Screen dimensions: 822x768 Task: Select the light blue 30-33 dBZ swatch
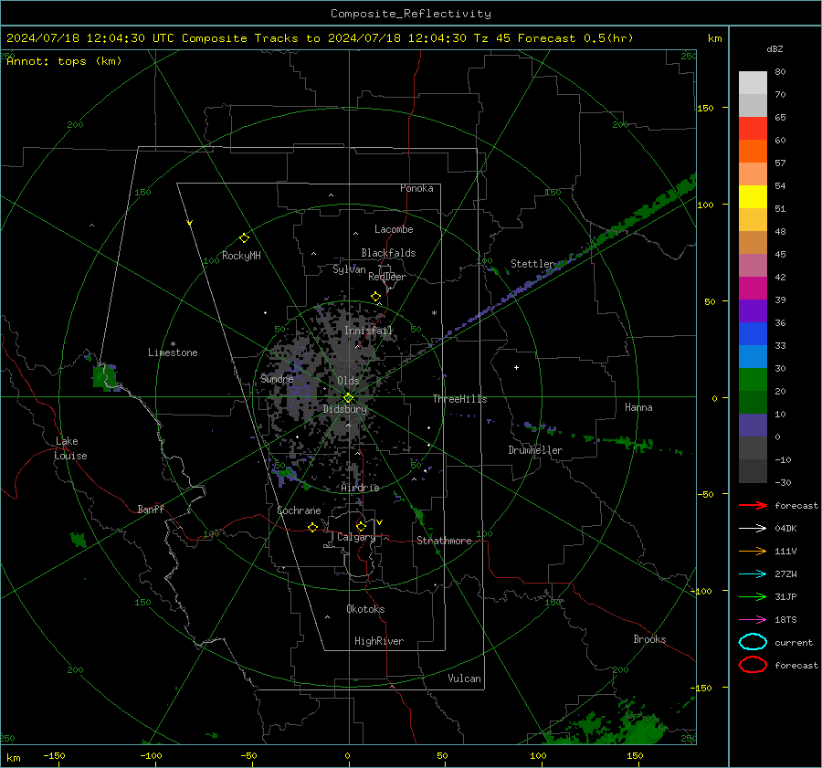(x=753, y=357)
